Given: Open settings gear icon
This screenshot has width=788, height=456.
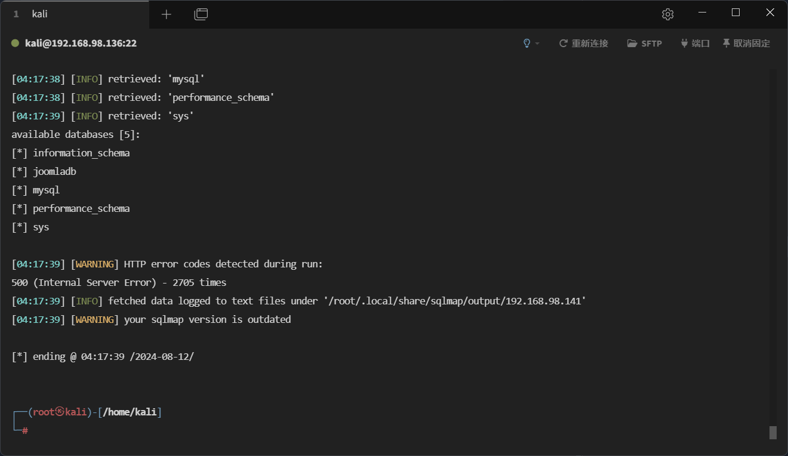Looking at the screenshot, I should click(668, 14).
